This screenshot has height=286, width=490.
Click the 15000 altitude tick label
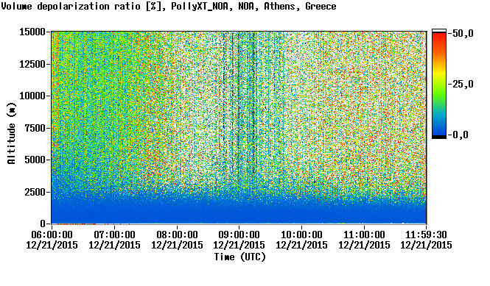(32, 32)
